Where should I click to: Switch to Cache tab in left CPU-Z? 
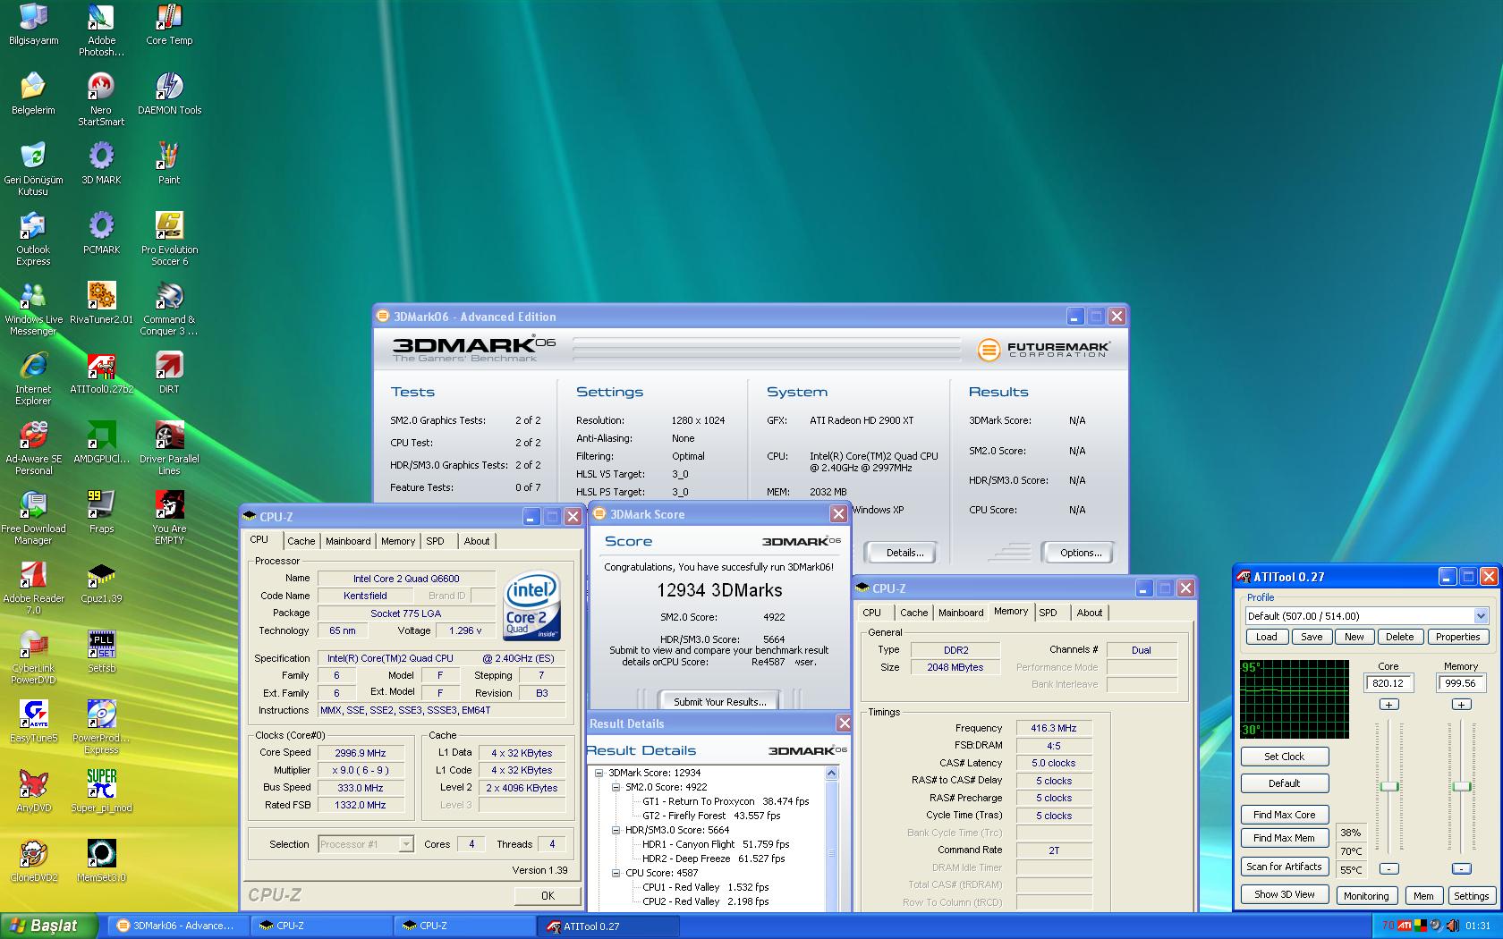[x=301, y=541]
